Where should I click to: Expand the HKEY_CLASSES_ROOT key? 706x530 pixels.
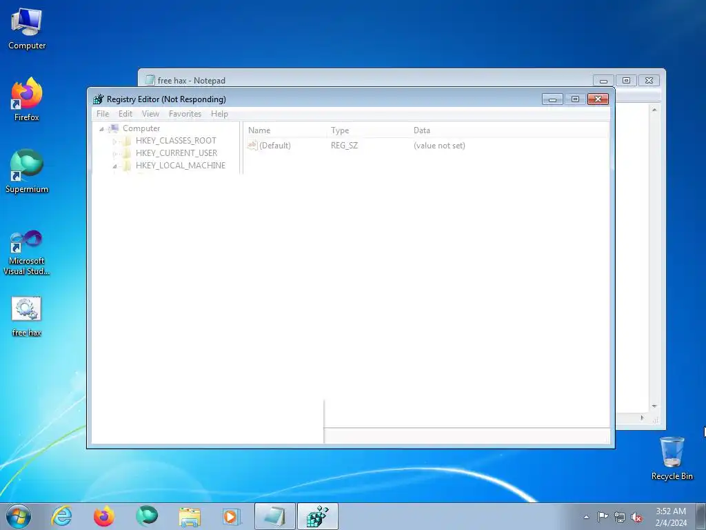tap(114, 141)
